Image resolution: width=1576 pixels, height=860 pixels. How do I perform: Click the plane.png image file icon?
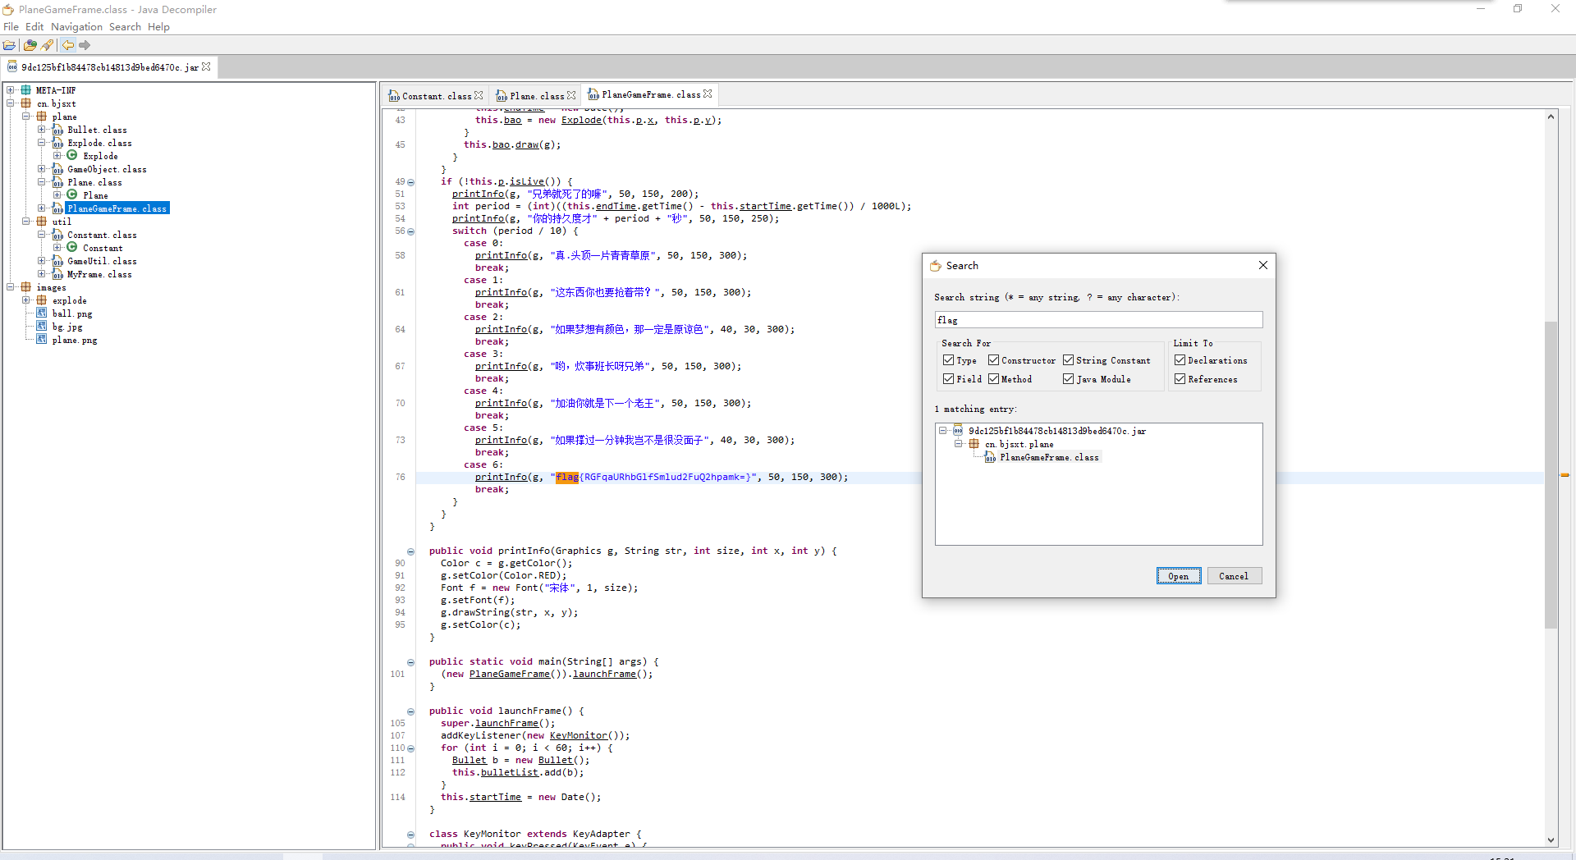click(42, 340)
